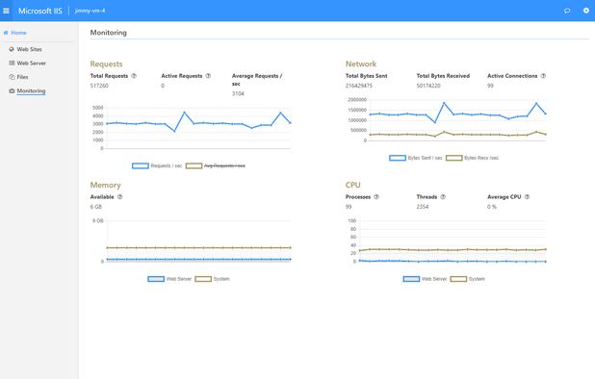The image size is (595, 379).
Task: Click the CPU section heading
Action: pyautogui.click(x=353, y=185)
